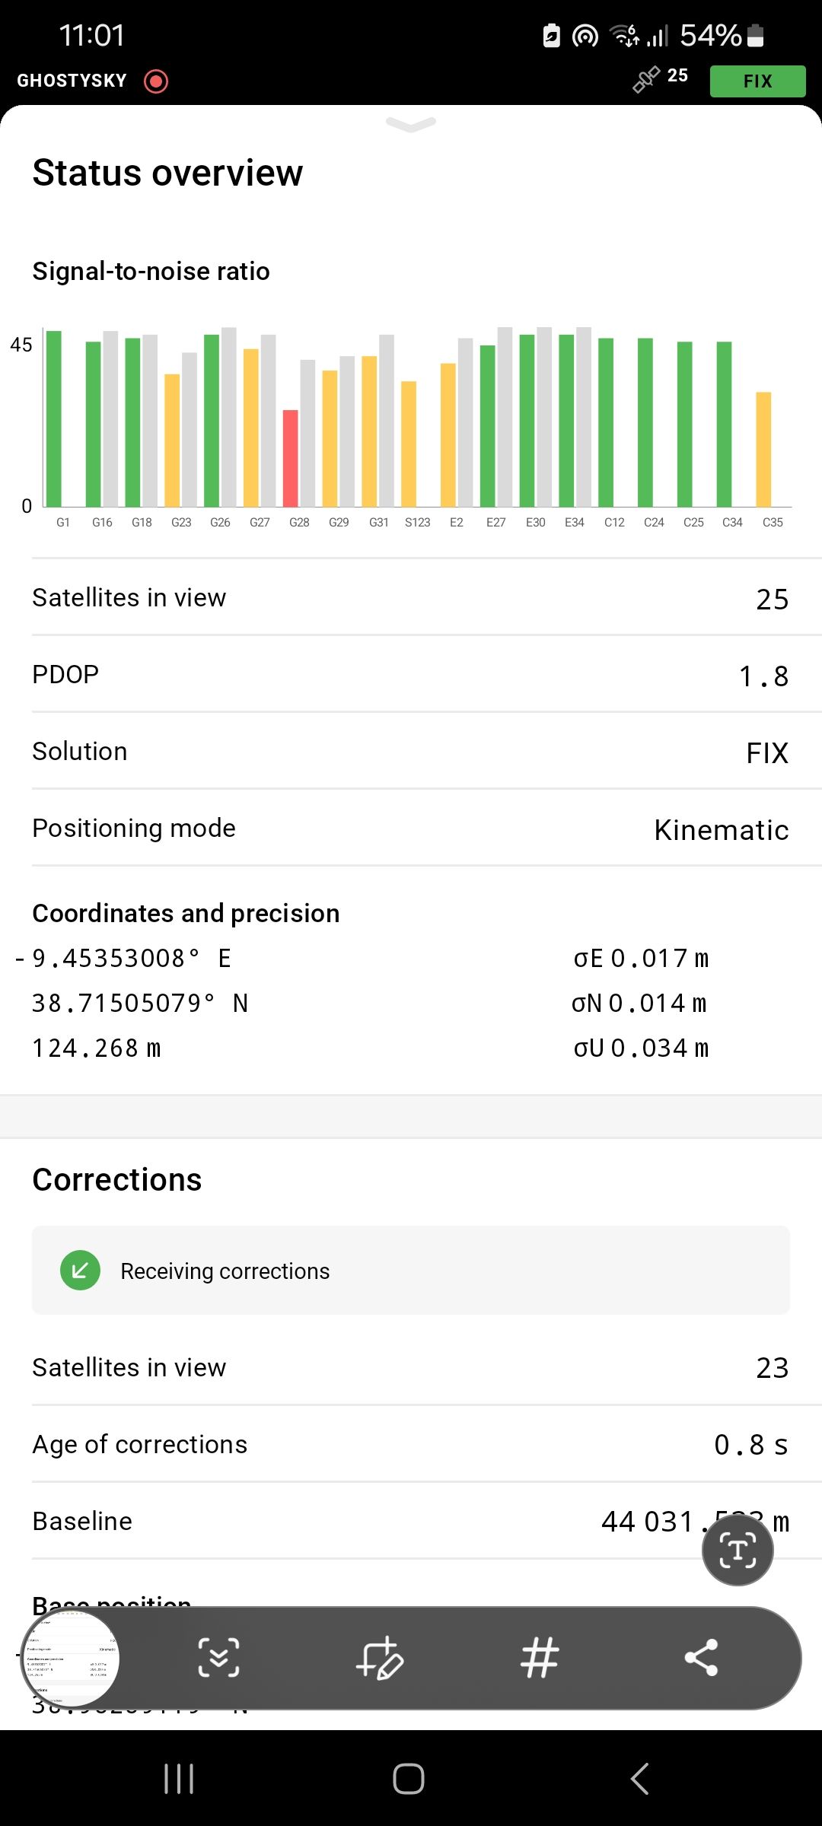
Task: Tap the satellite count icon
Action: coord(646,79)
